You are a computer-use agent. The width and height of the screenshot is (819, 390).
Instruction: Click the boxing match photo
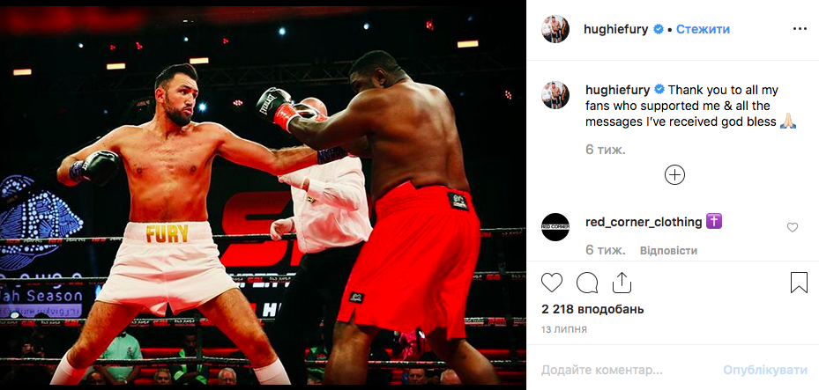pyautogui.click(x=264, y=195)
